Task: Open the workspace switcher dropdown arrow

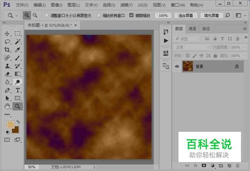Action: (x=245, y=16)
